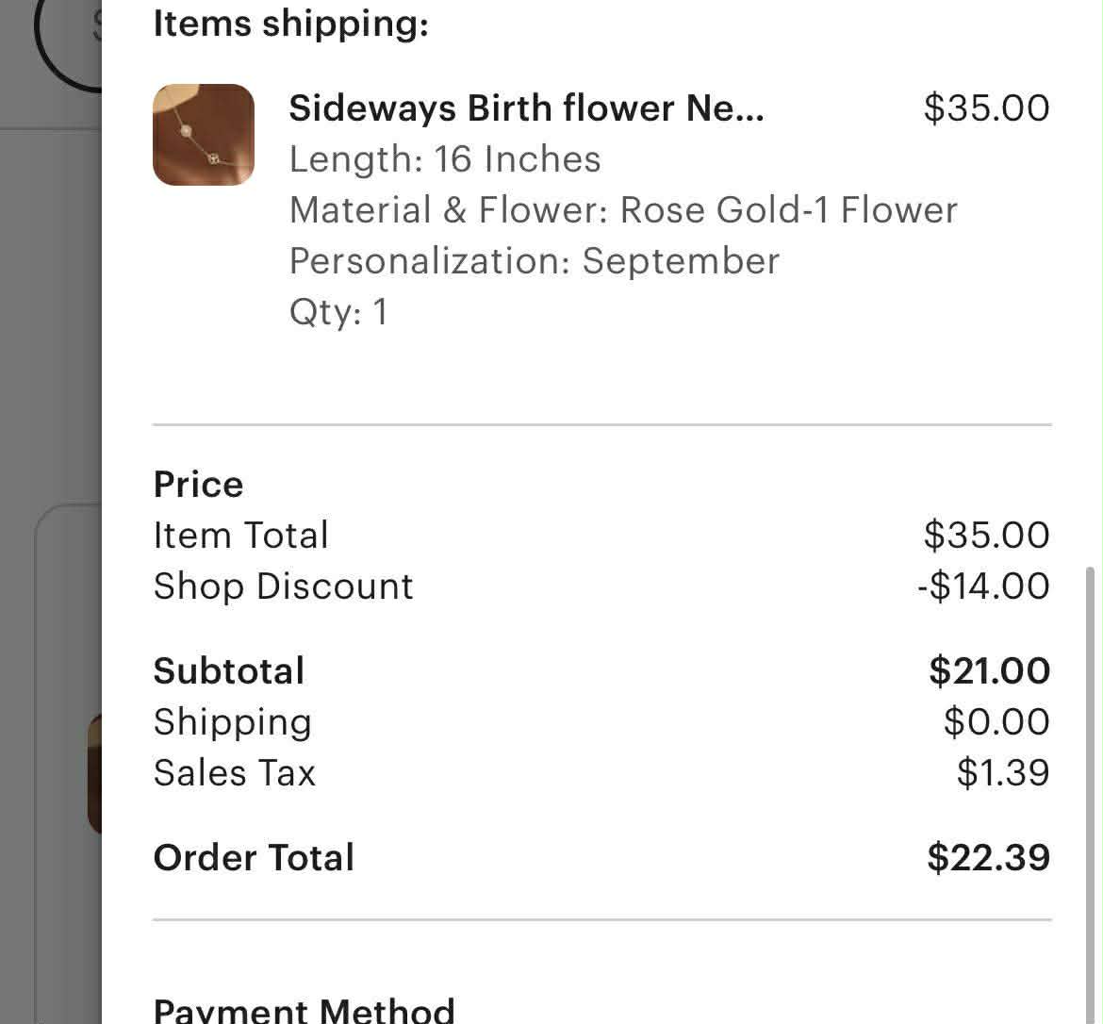
Task: Open the Sideways Birth flower necklace thumbnail
Action: click(203, 135)
